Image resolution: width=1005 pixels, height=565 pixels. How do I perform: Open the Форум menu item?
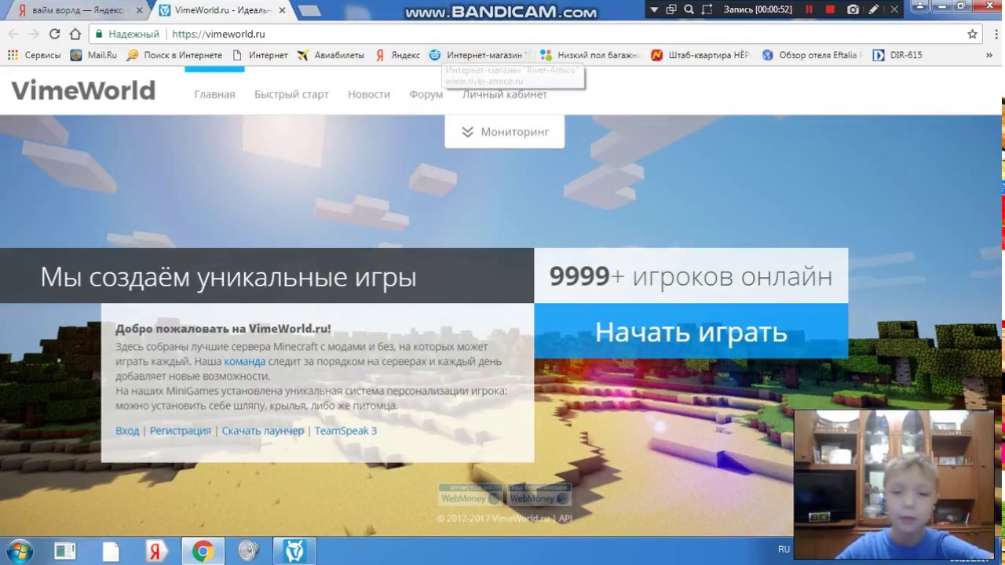[x=426, y=94]
